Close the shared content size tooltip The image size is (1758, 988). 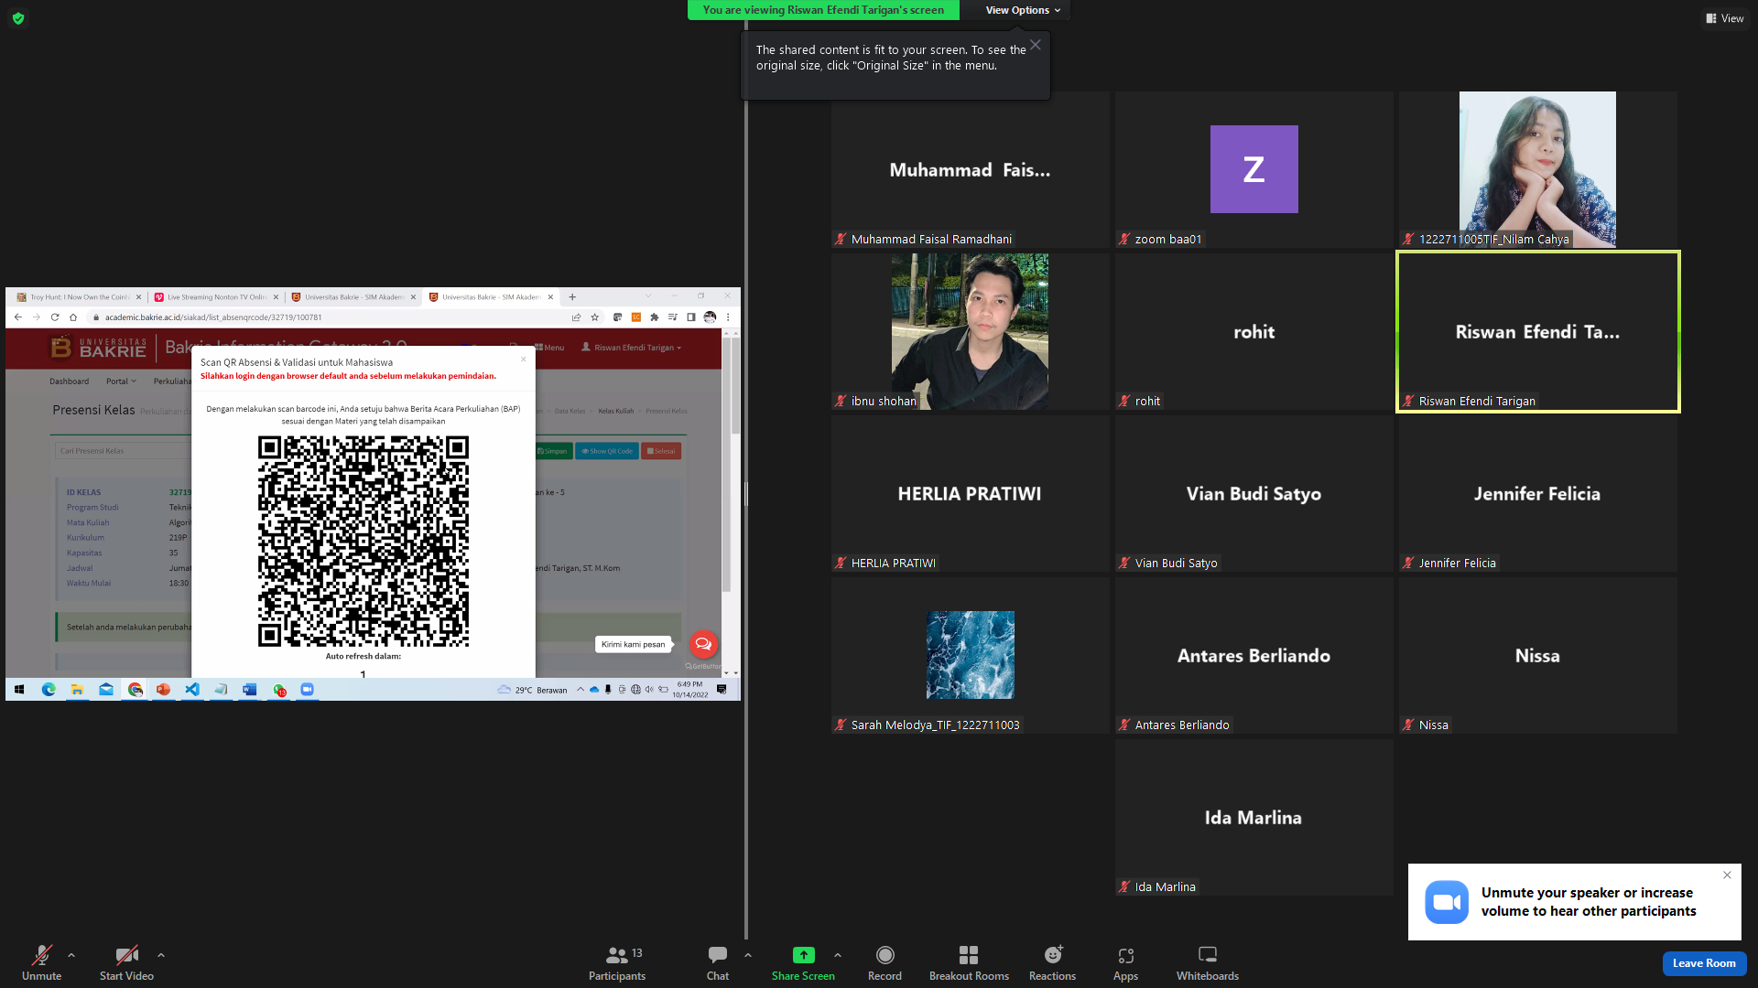click(1035, 45)
